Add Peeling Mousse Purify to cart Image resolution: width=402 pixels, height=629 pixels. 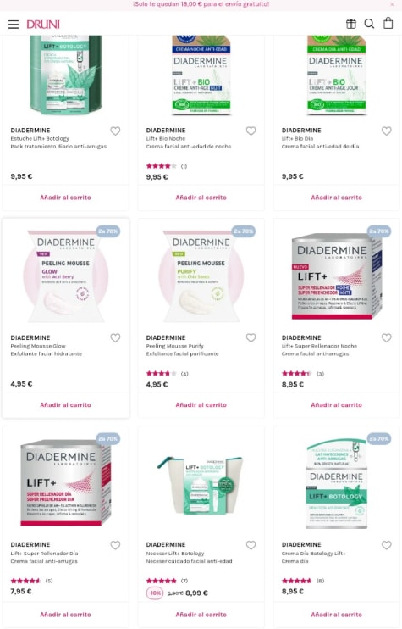pyautogui.click(x=201, y=404)
